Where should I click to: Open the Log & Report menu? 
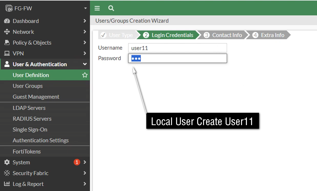click(x=45, y=184)
